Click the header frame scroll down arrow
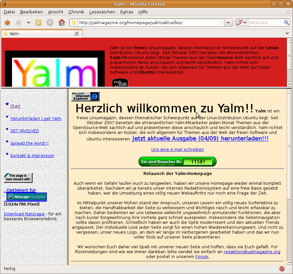 289,84
